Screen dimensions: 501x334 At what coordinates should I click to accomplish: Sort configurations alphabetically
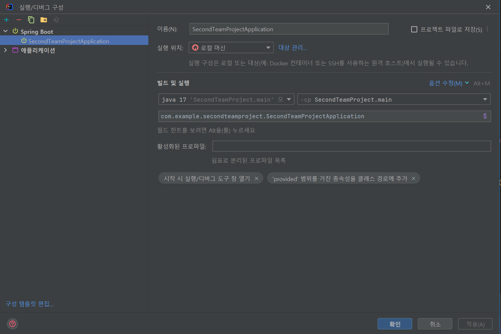pos(56,20)
